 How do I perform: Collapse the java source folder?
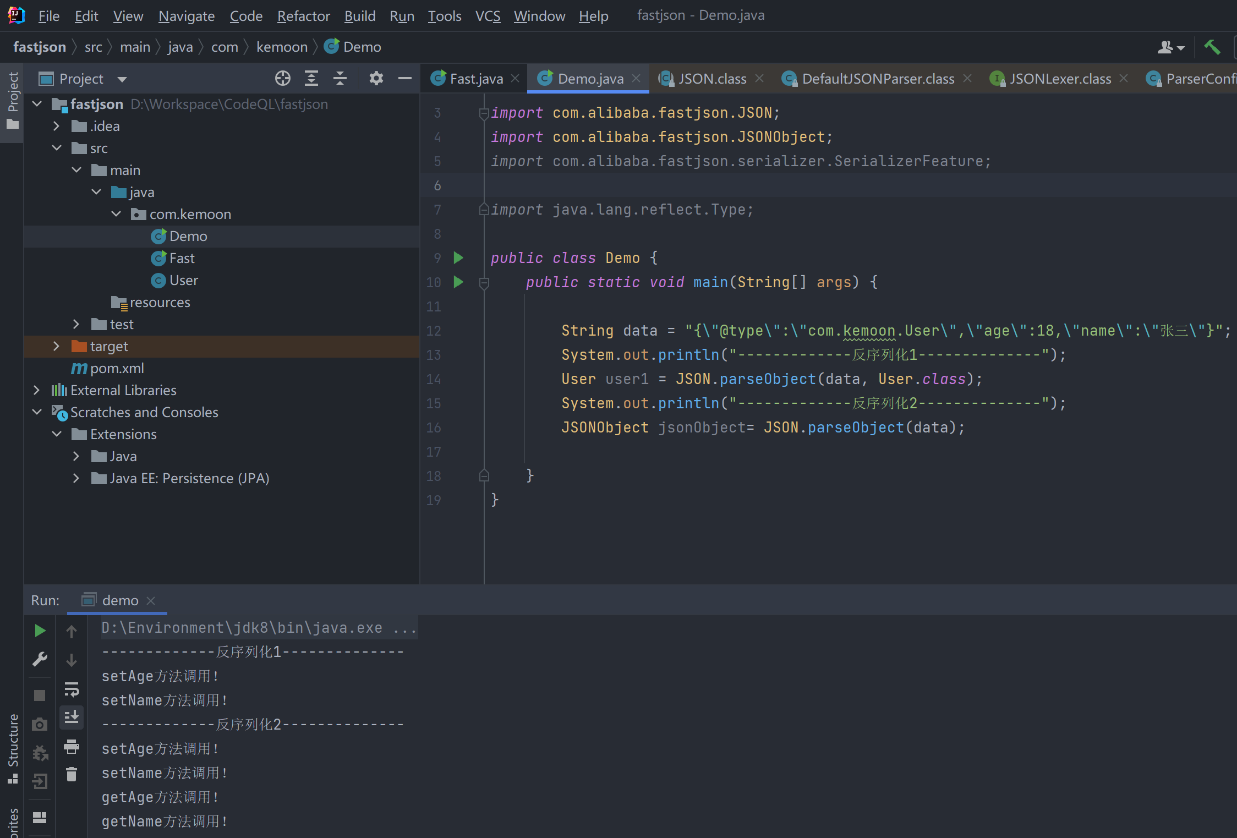click(x=96, y=192)
